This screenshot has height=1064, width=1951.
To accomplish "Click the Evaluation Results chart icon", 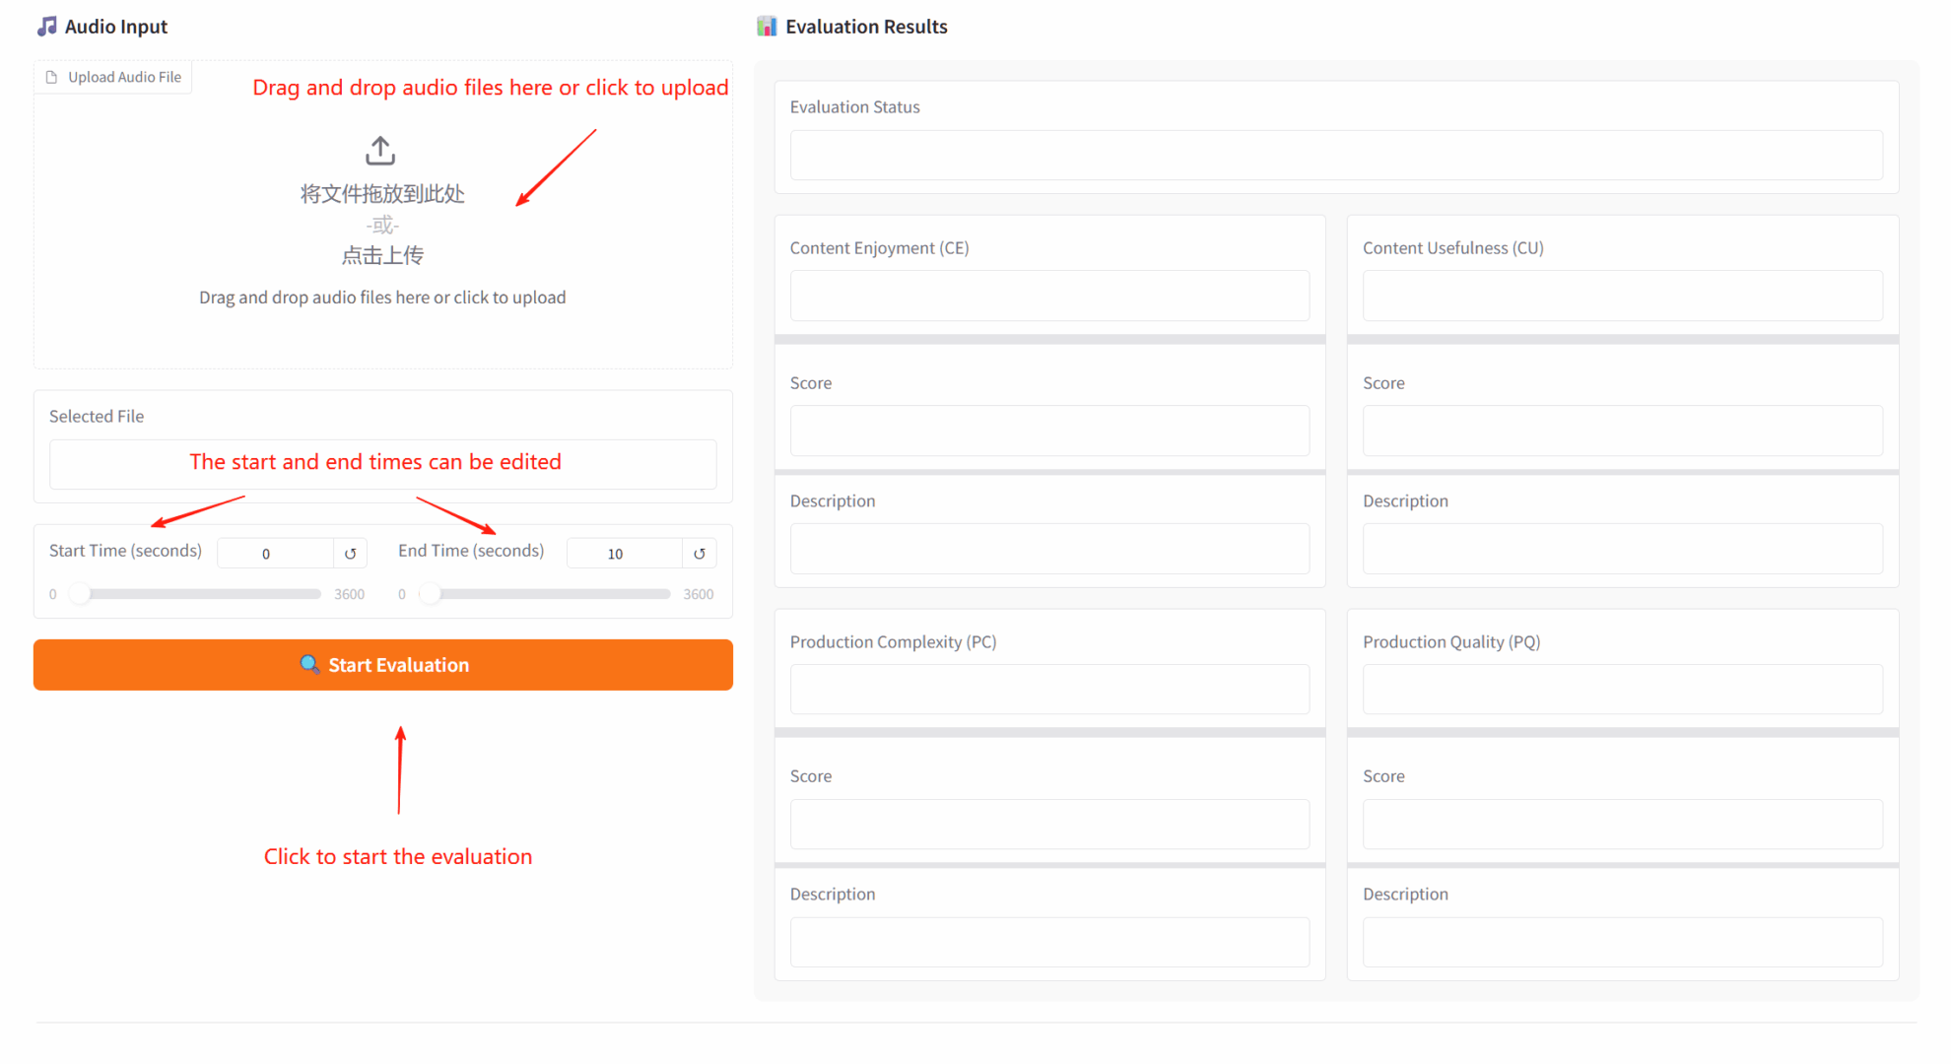I will click(766, 27).
